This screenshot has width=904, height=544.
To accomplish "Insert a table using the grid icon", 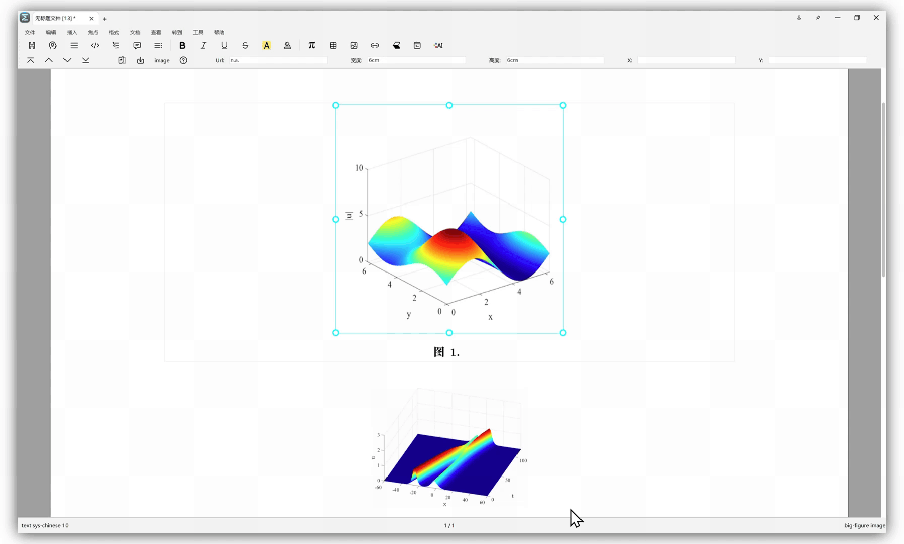I will pos(333,45).
